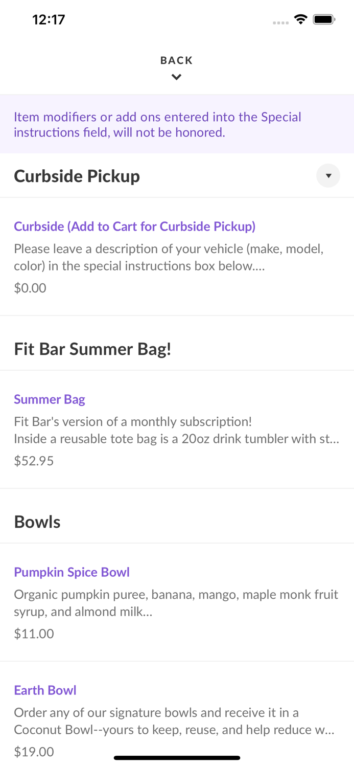Tap the home indicator bar at bottom

177,758
